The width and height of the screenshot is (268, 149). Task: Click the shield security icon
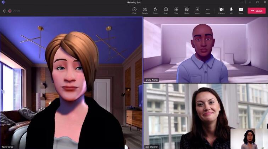coord(5,11)
